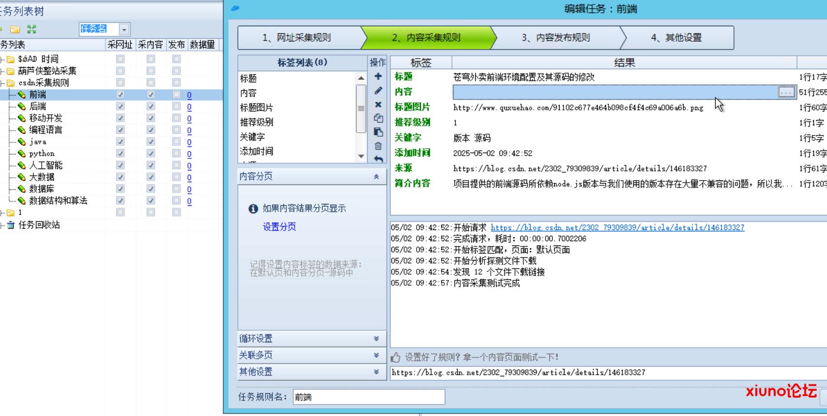Click the tag list scrollbar up arrow
The image size is (827, 416).
361,78
